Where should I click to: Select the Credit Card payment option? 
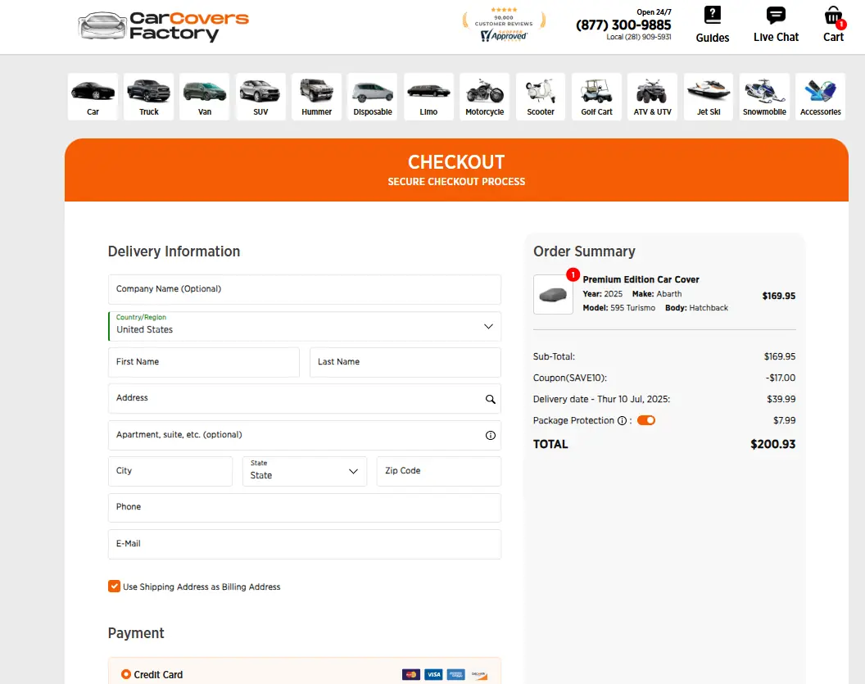point(126,674)
